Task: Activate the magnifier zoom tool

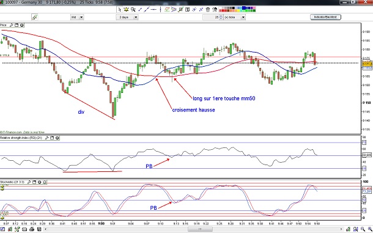Action: pos(133,10)
